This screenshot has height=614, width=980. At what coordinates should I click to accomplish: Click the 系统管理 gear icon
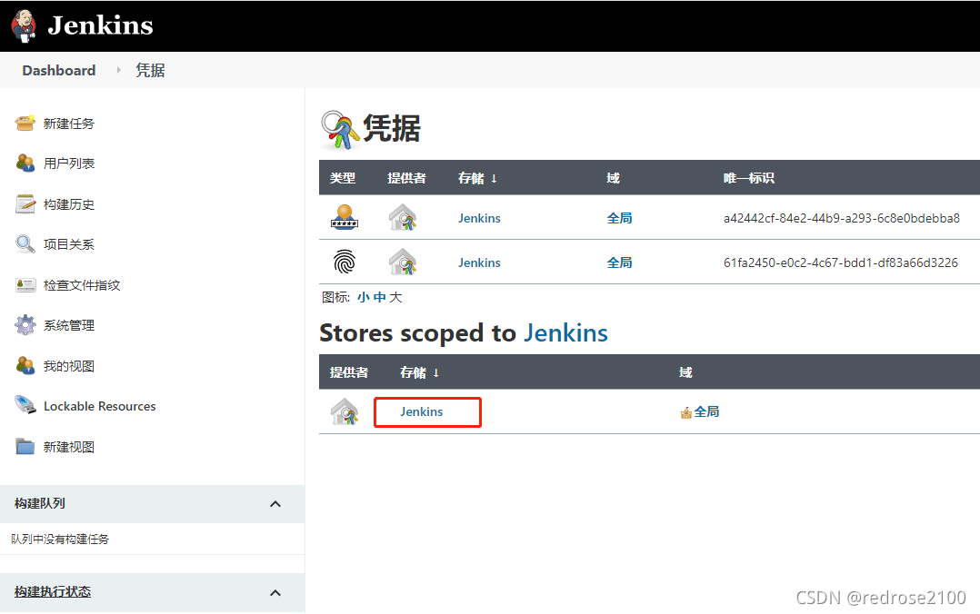click(x=25, y=325)
